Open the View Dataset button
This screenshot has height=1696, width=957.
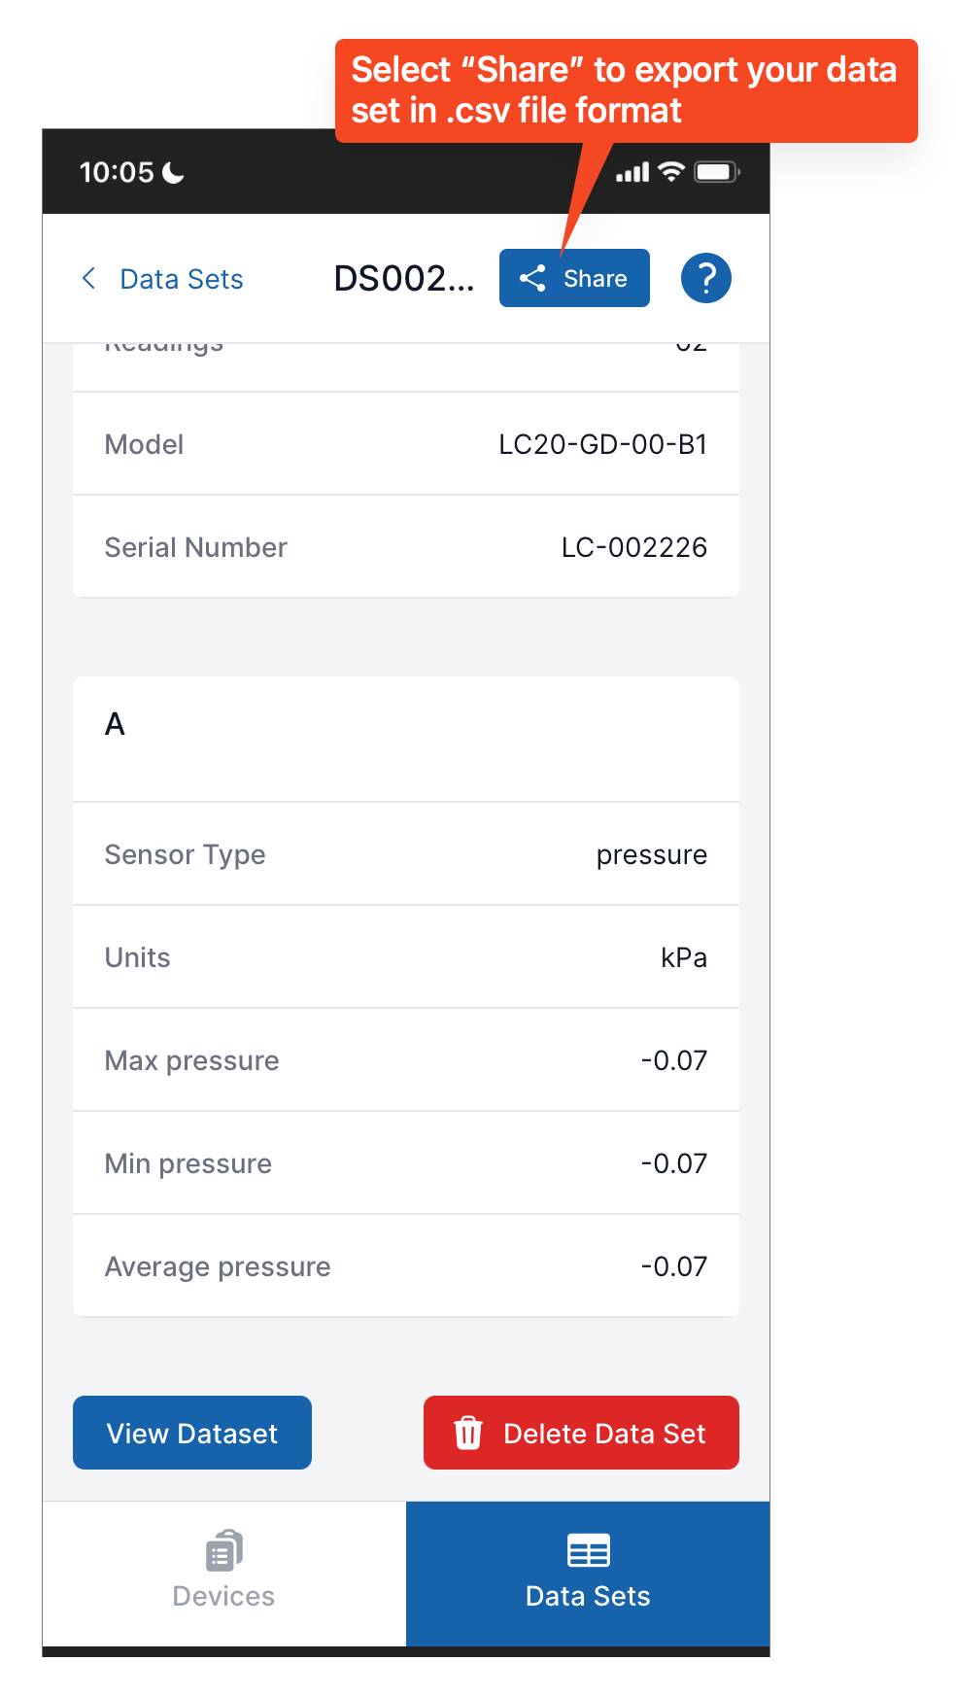[192, 1433]
